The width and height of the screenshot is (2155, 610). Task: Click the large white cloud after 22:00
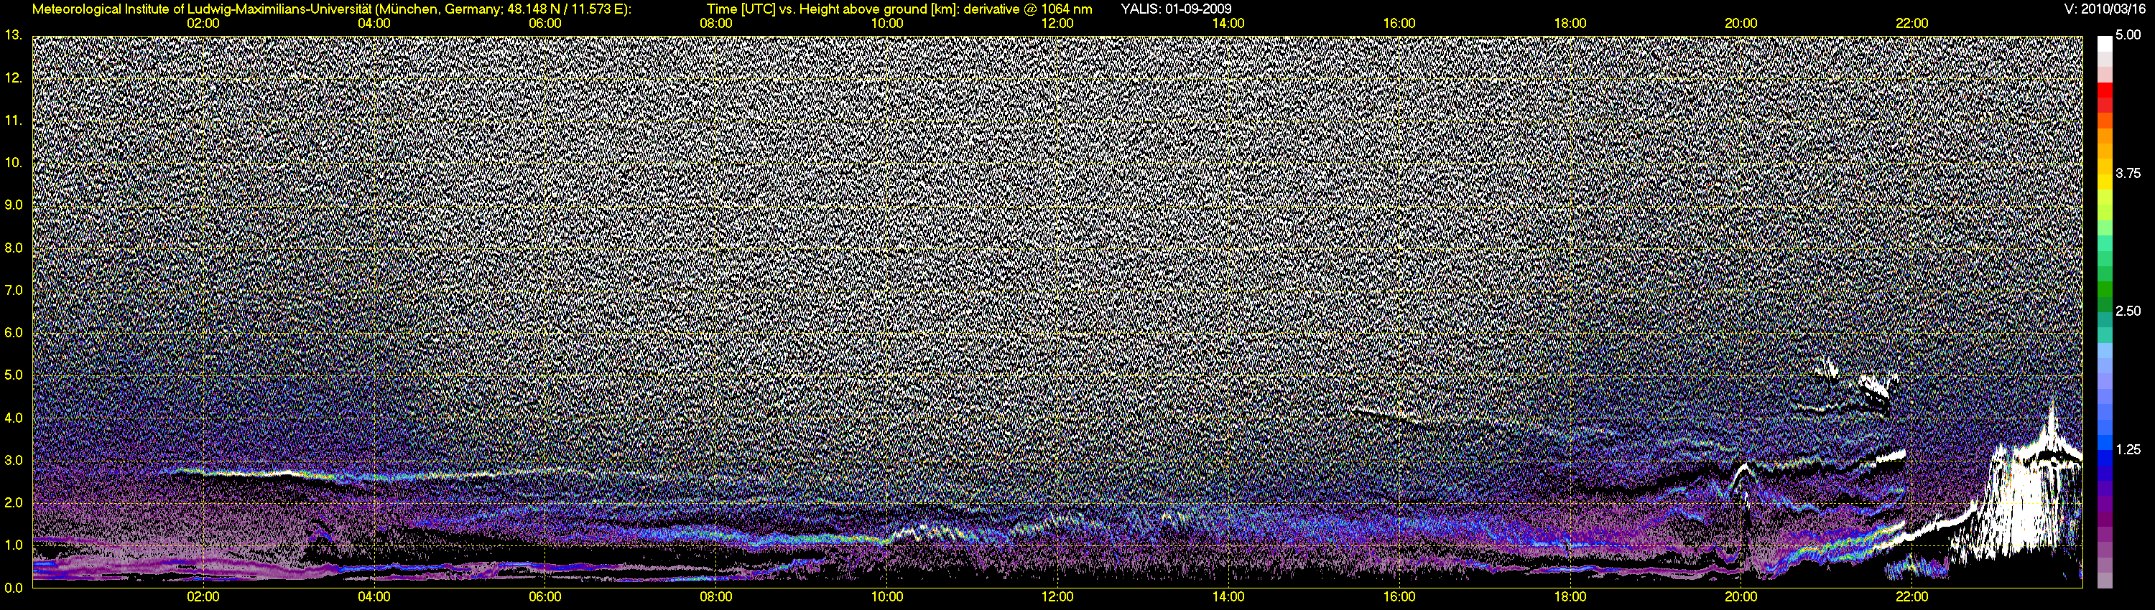pyautogui.click(x=2024, y=502)
